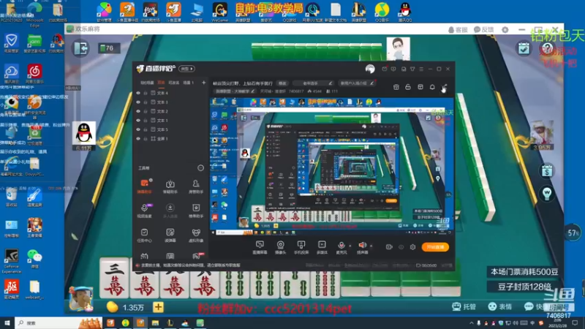The height and width of the screenshot is (329, 585).
Task: Click the exit room icon in mahjong game
Action: [x=80, y=48]
